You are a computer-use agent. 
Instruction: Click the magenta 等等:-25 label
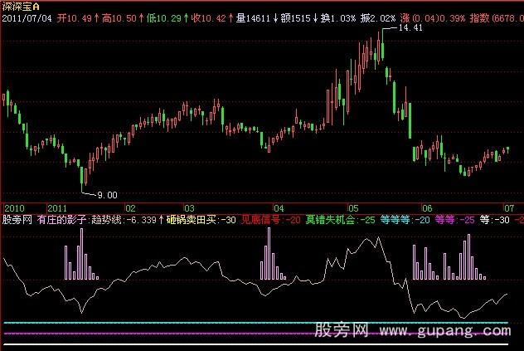tap(455, 220)
